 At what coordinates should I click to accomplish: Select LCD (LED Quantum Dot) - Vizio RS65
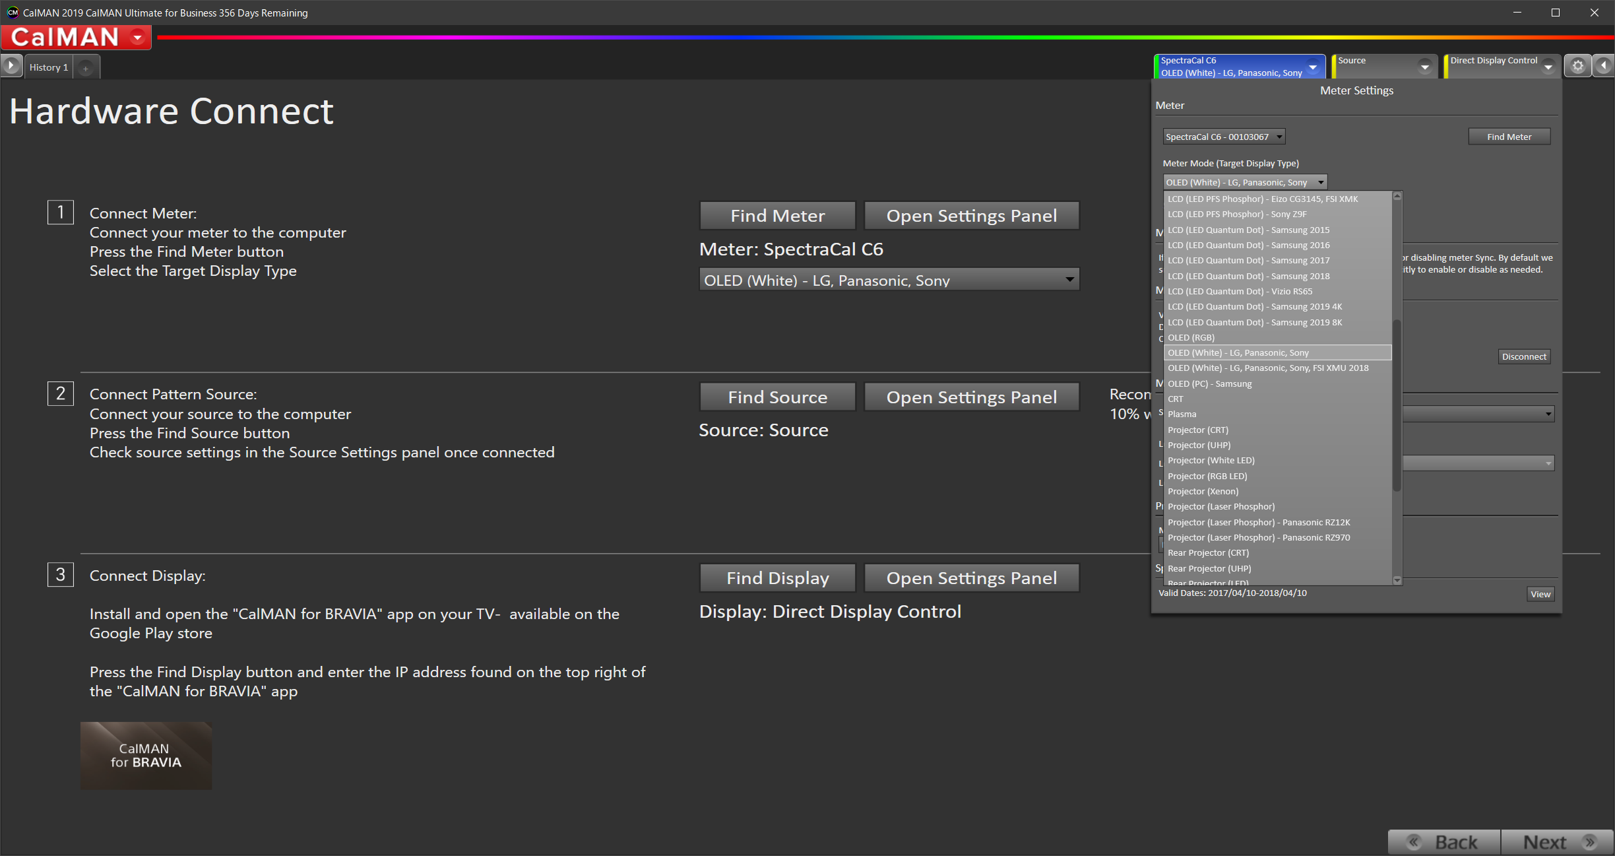click(1278, 291)
